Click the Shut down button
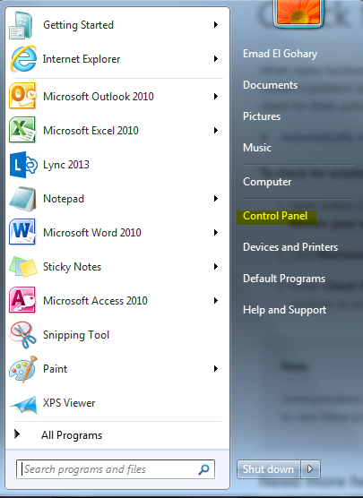 tap(269, 469)
